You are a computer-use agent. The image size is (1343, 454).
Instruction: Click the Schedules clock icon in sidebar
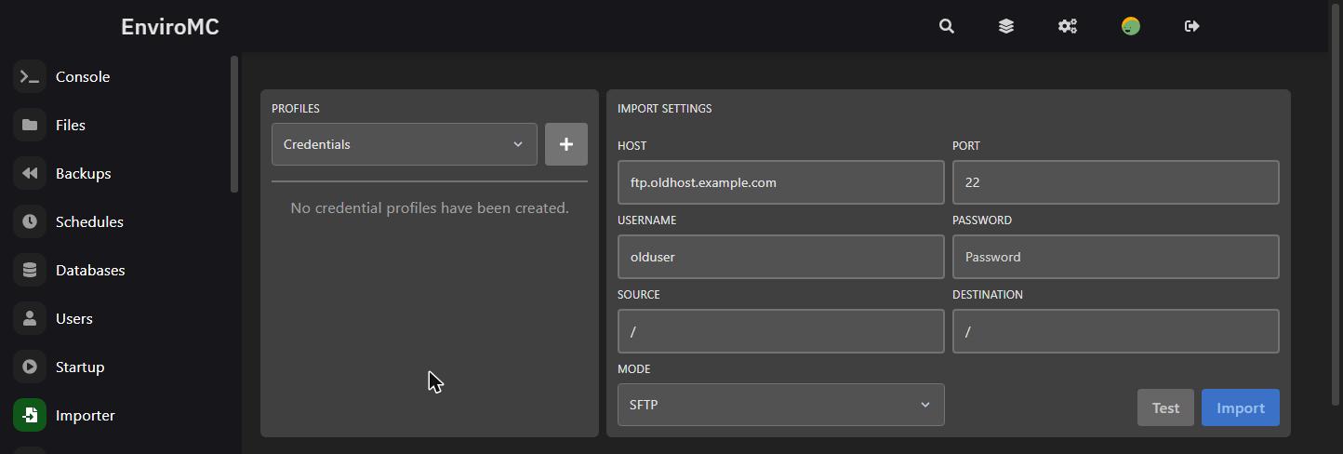pos(30,221)
